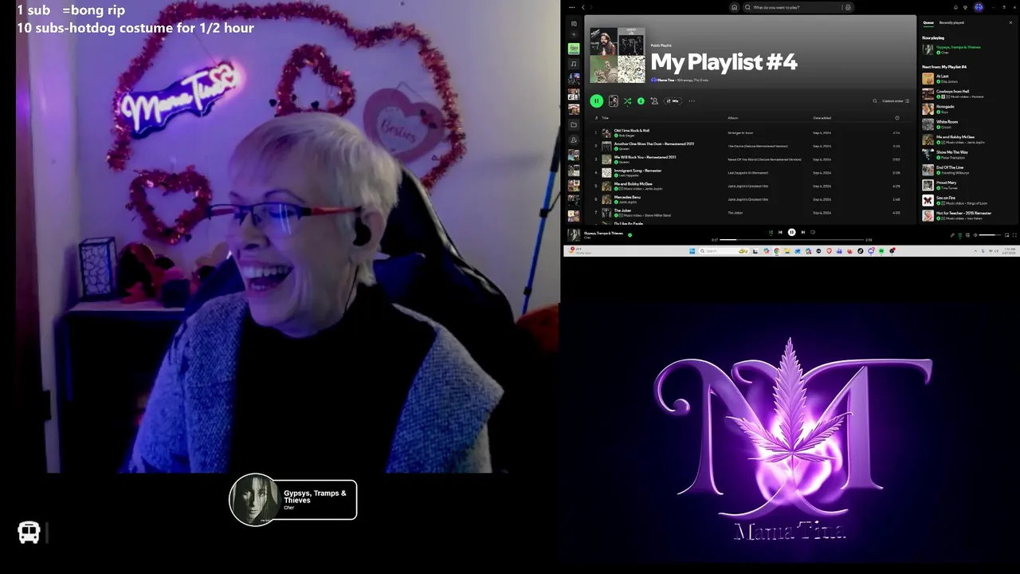This screenshot has height=574, width=1020.
Task: Open the playlist preview thumbnail beside pause
Action: tap(614, 100)
